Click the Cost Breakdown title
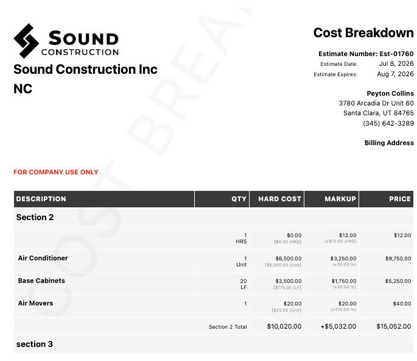 pos(363,33)
